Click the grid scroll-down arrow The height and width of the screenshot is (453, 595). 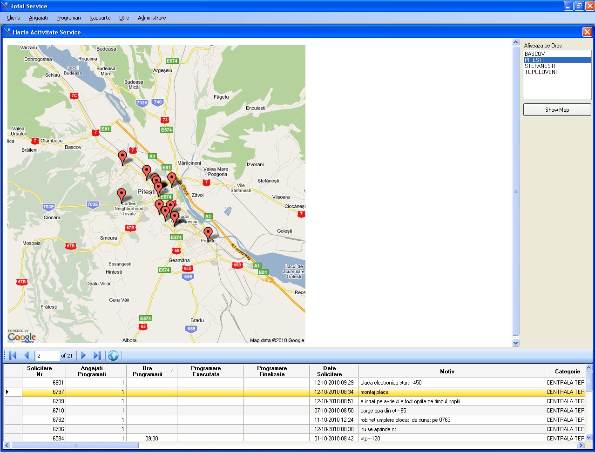[x=588, y=438]
